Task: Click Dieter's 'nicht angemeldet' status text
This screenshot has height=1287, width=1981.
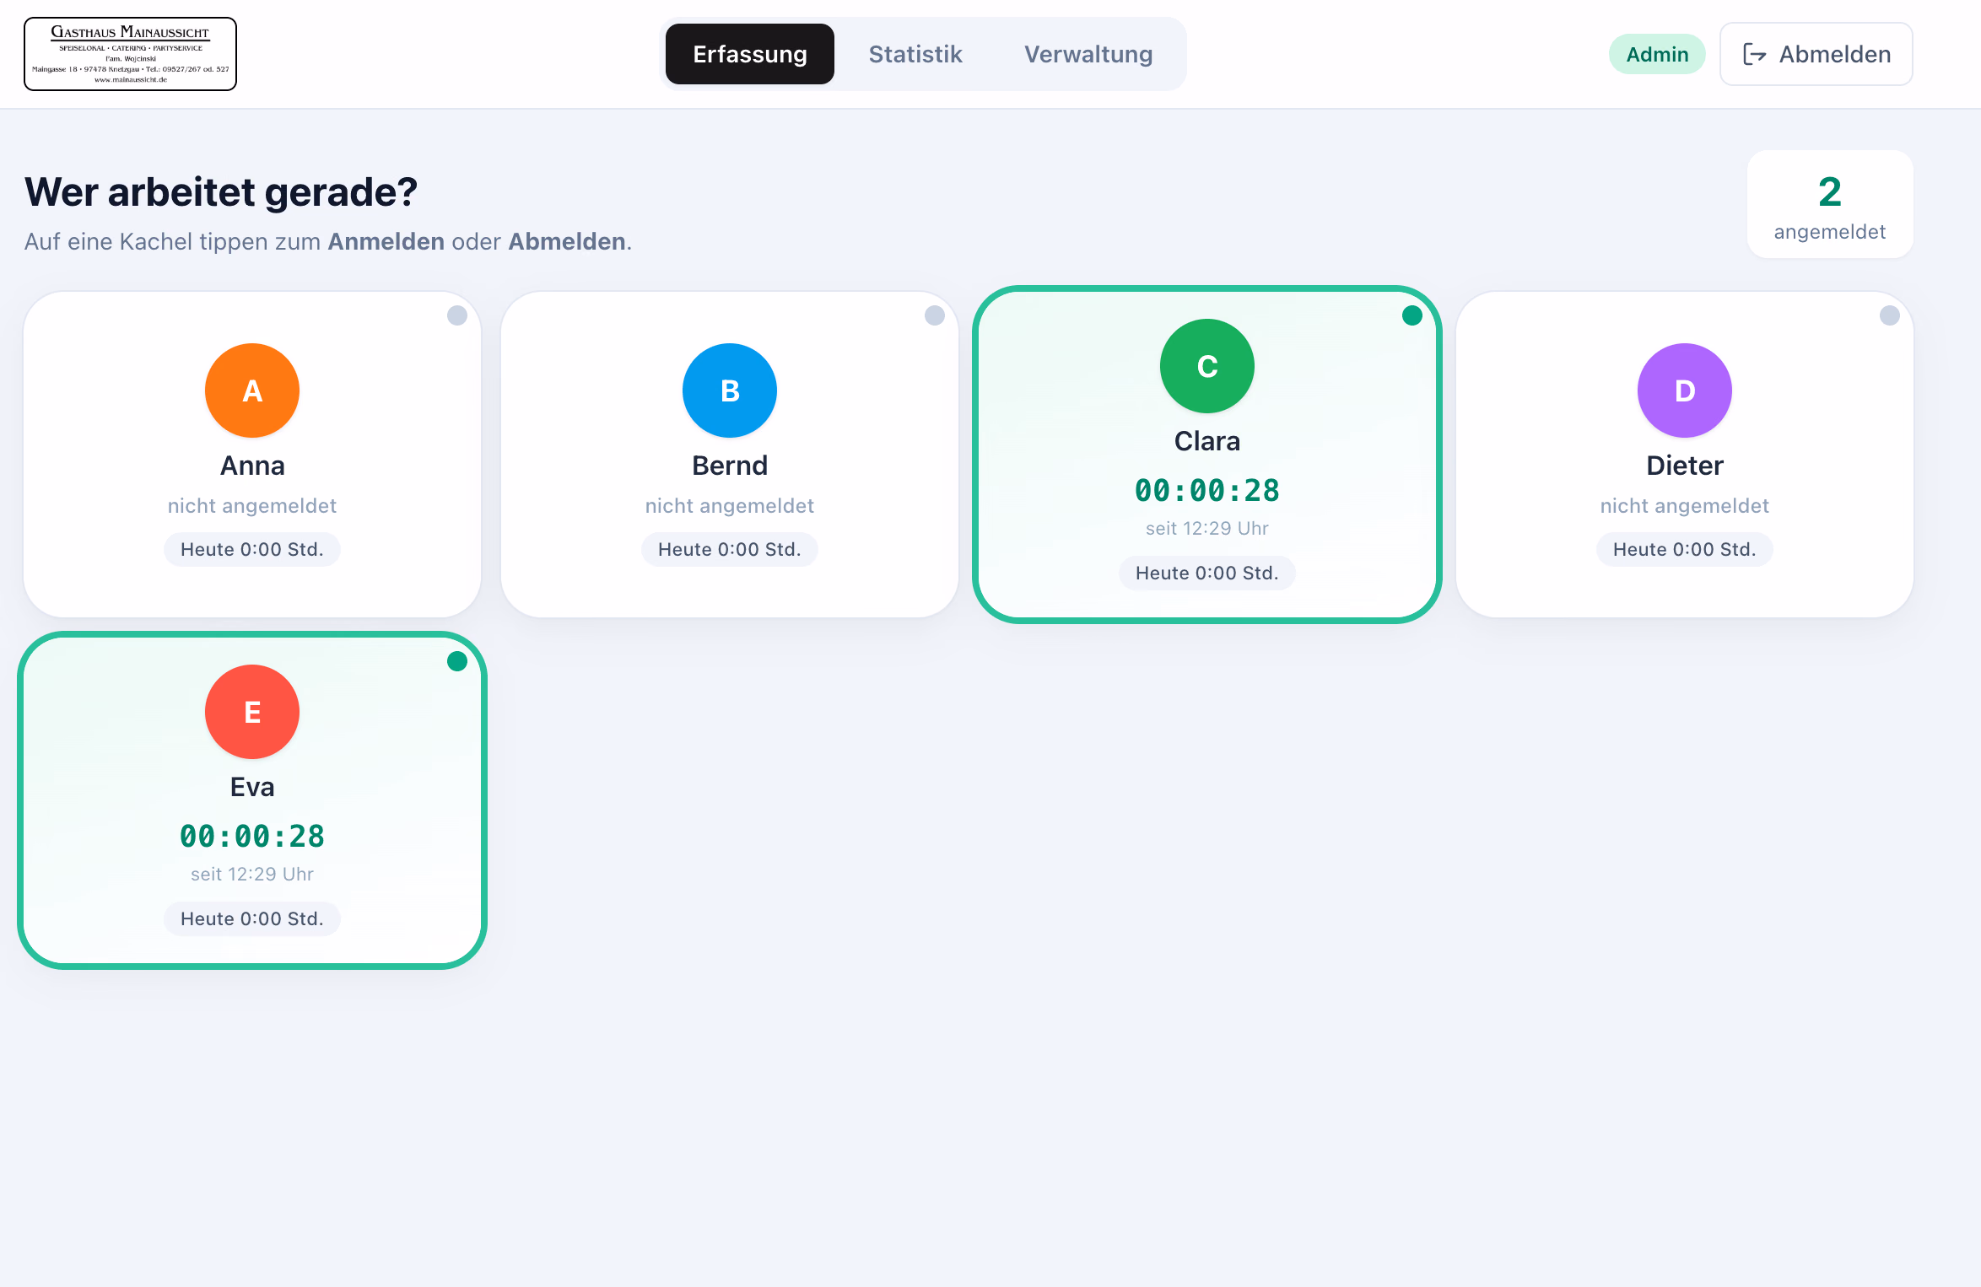Action: (x=1685, y=506)
